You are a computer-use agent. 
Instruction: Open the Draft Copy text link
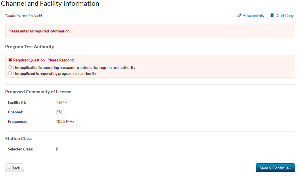click(x=284, y=16)
